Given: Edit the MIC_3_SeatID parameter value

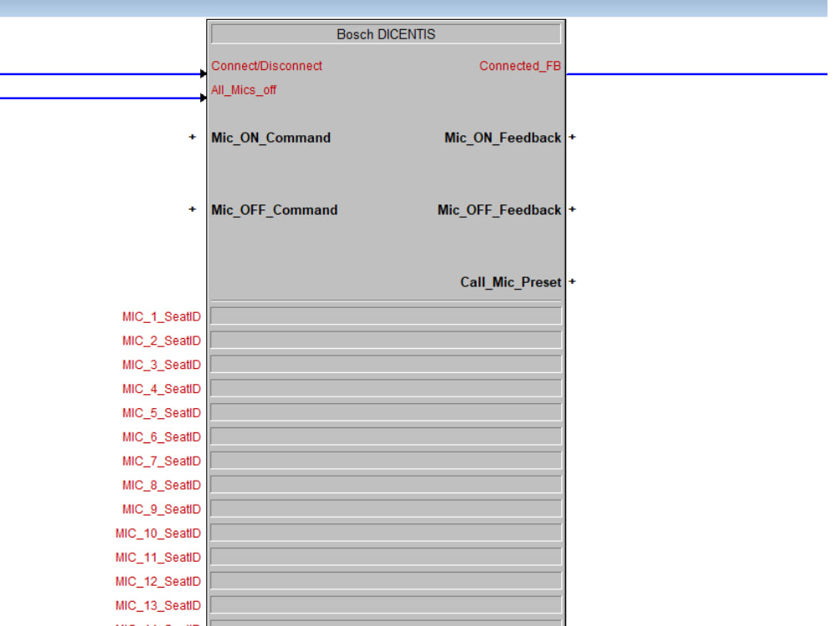Looking at the screenshot, I should [x=387, y=364].
